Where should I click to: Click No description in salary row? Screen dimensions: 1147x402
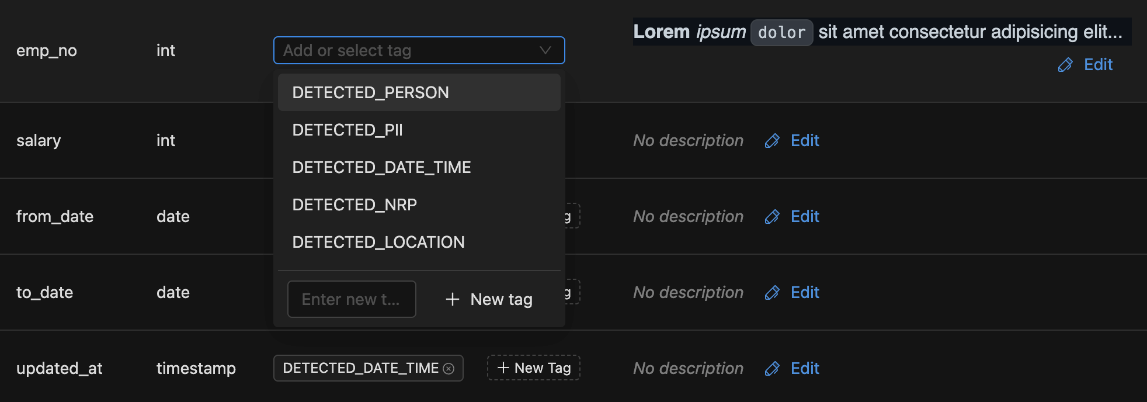(689, 140)
